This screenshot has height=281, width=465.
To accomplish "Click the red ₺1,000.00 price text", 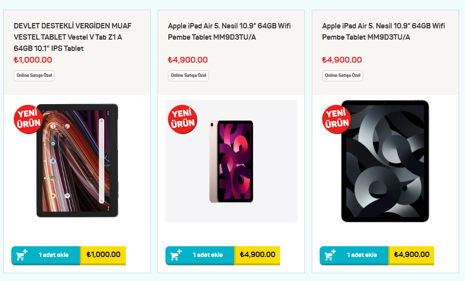I will [x=33, y=60].
